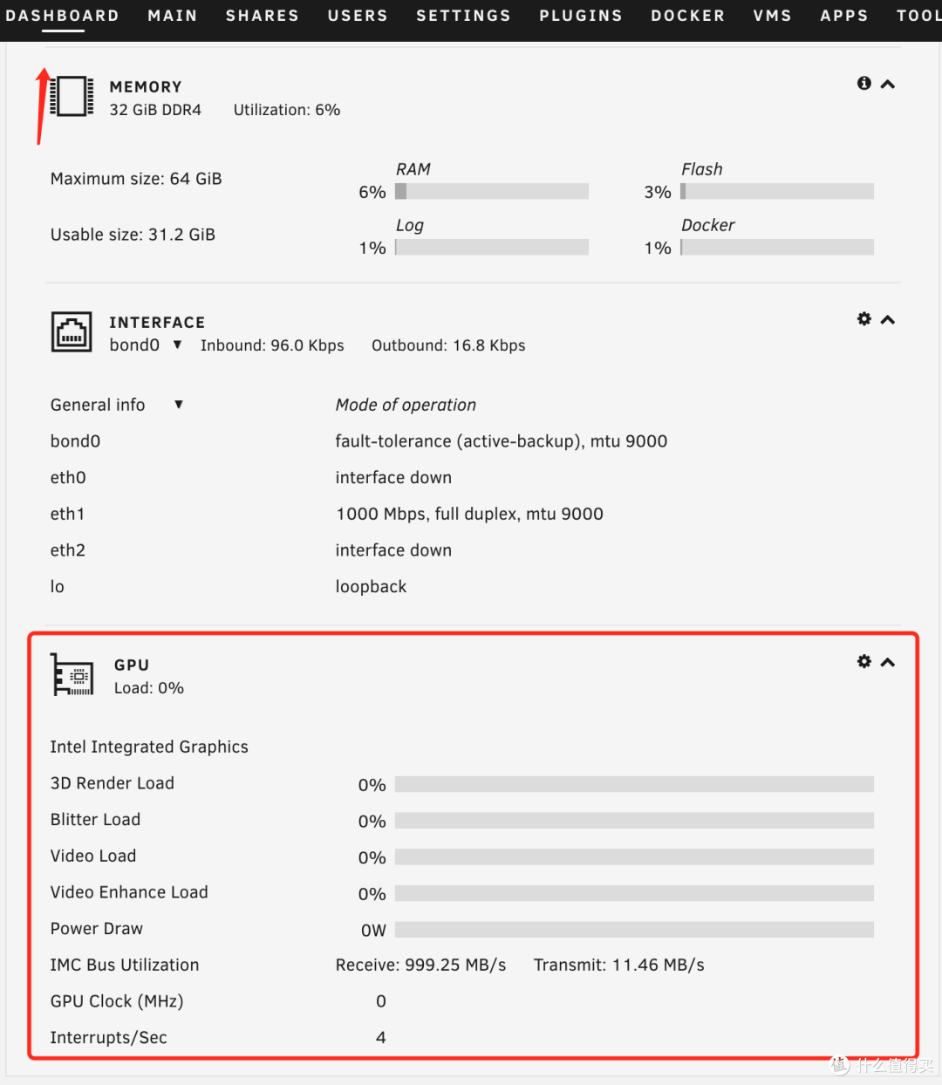Open the SETTINGS page
942x1085 pixels.
463,15
